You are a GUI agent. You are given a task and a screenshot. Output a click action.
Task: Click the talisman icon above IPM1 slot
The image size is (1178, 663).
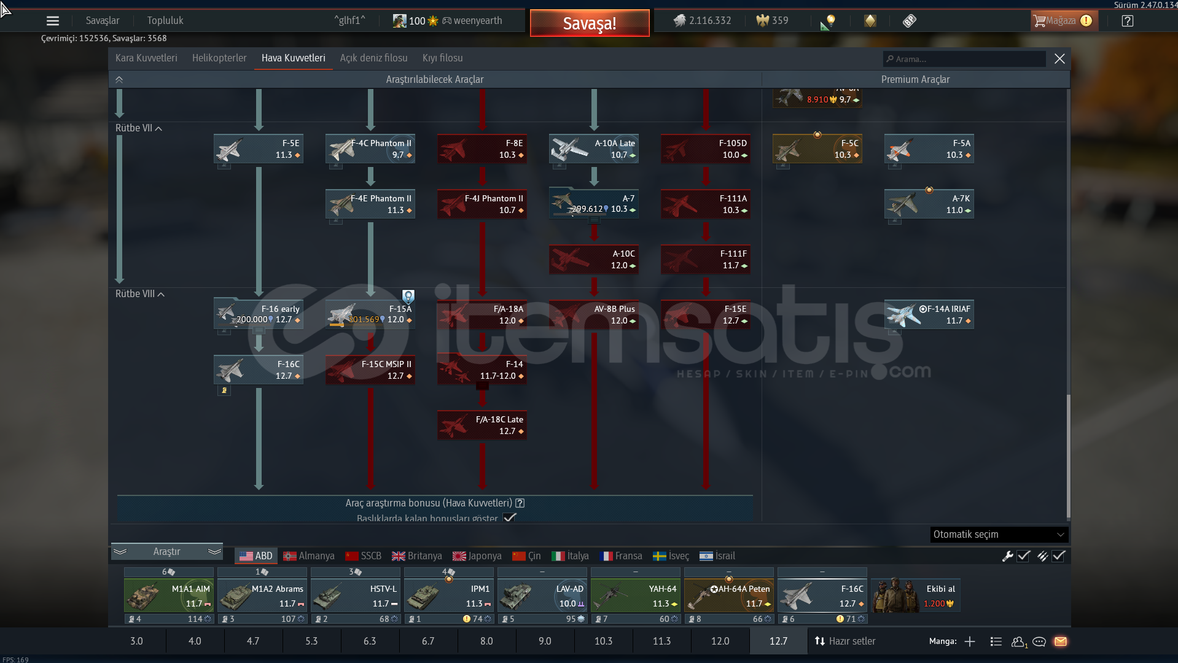point(449,579)
